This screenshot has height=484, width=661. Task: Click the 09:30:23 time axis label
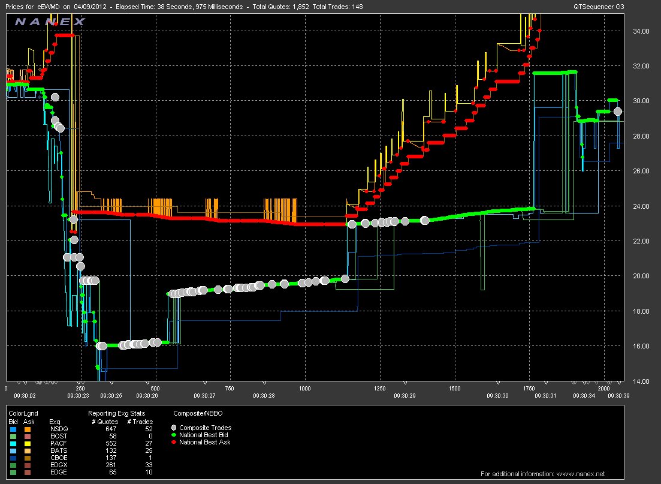pos(78,396)
